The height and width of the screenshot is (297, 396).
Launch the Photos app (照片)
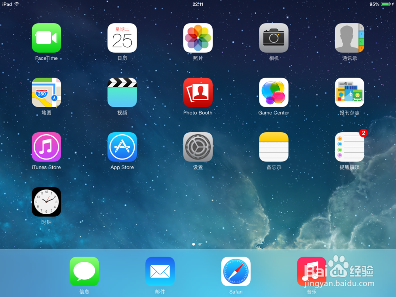tap(198, 38)
